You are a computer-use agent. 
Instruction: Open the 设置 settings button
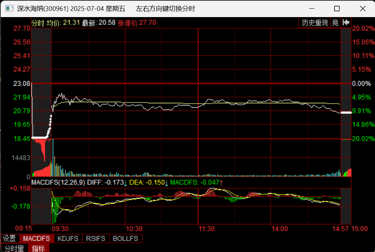click(10, 239)
